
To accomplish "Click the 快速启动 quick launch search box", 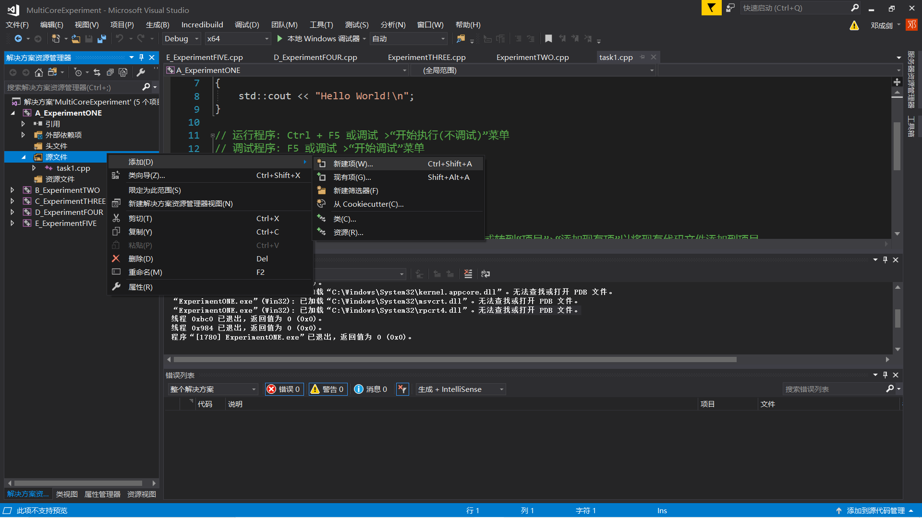I will pos(795,8).
